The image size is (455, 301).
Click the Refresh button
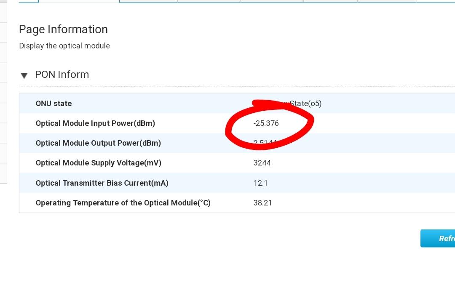(x=438, y=238)
